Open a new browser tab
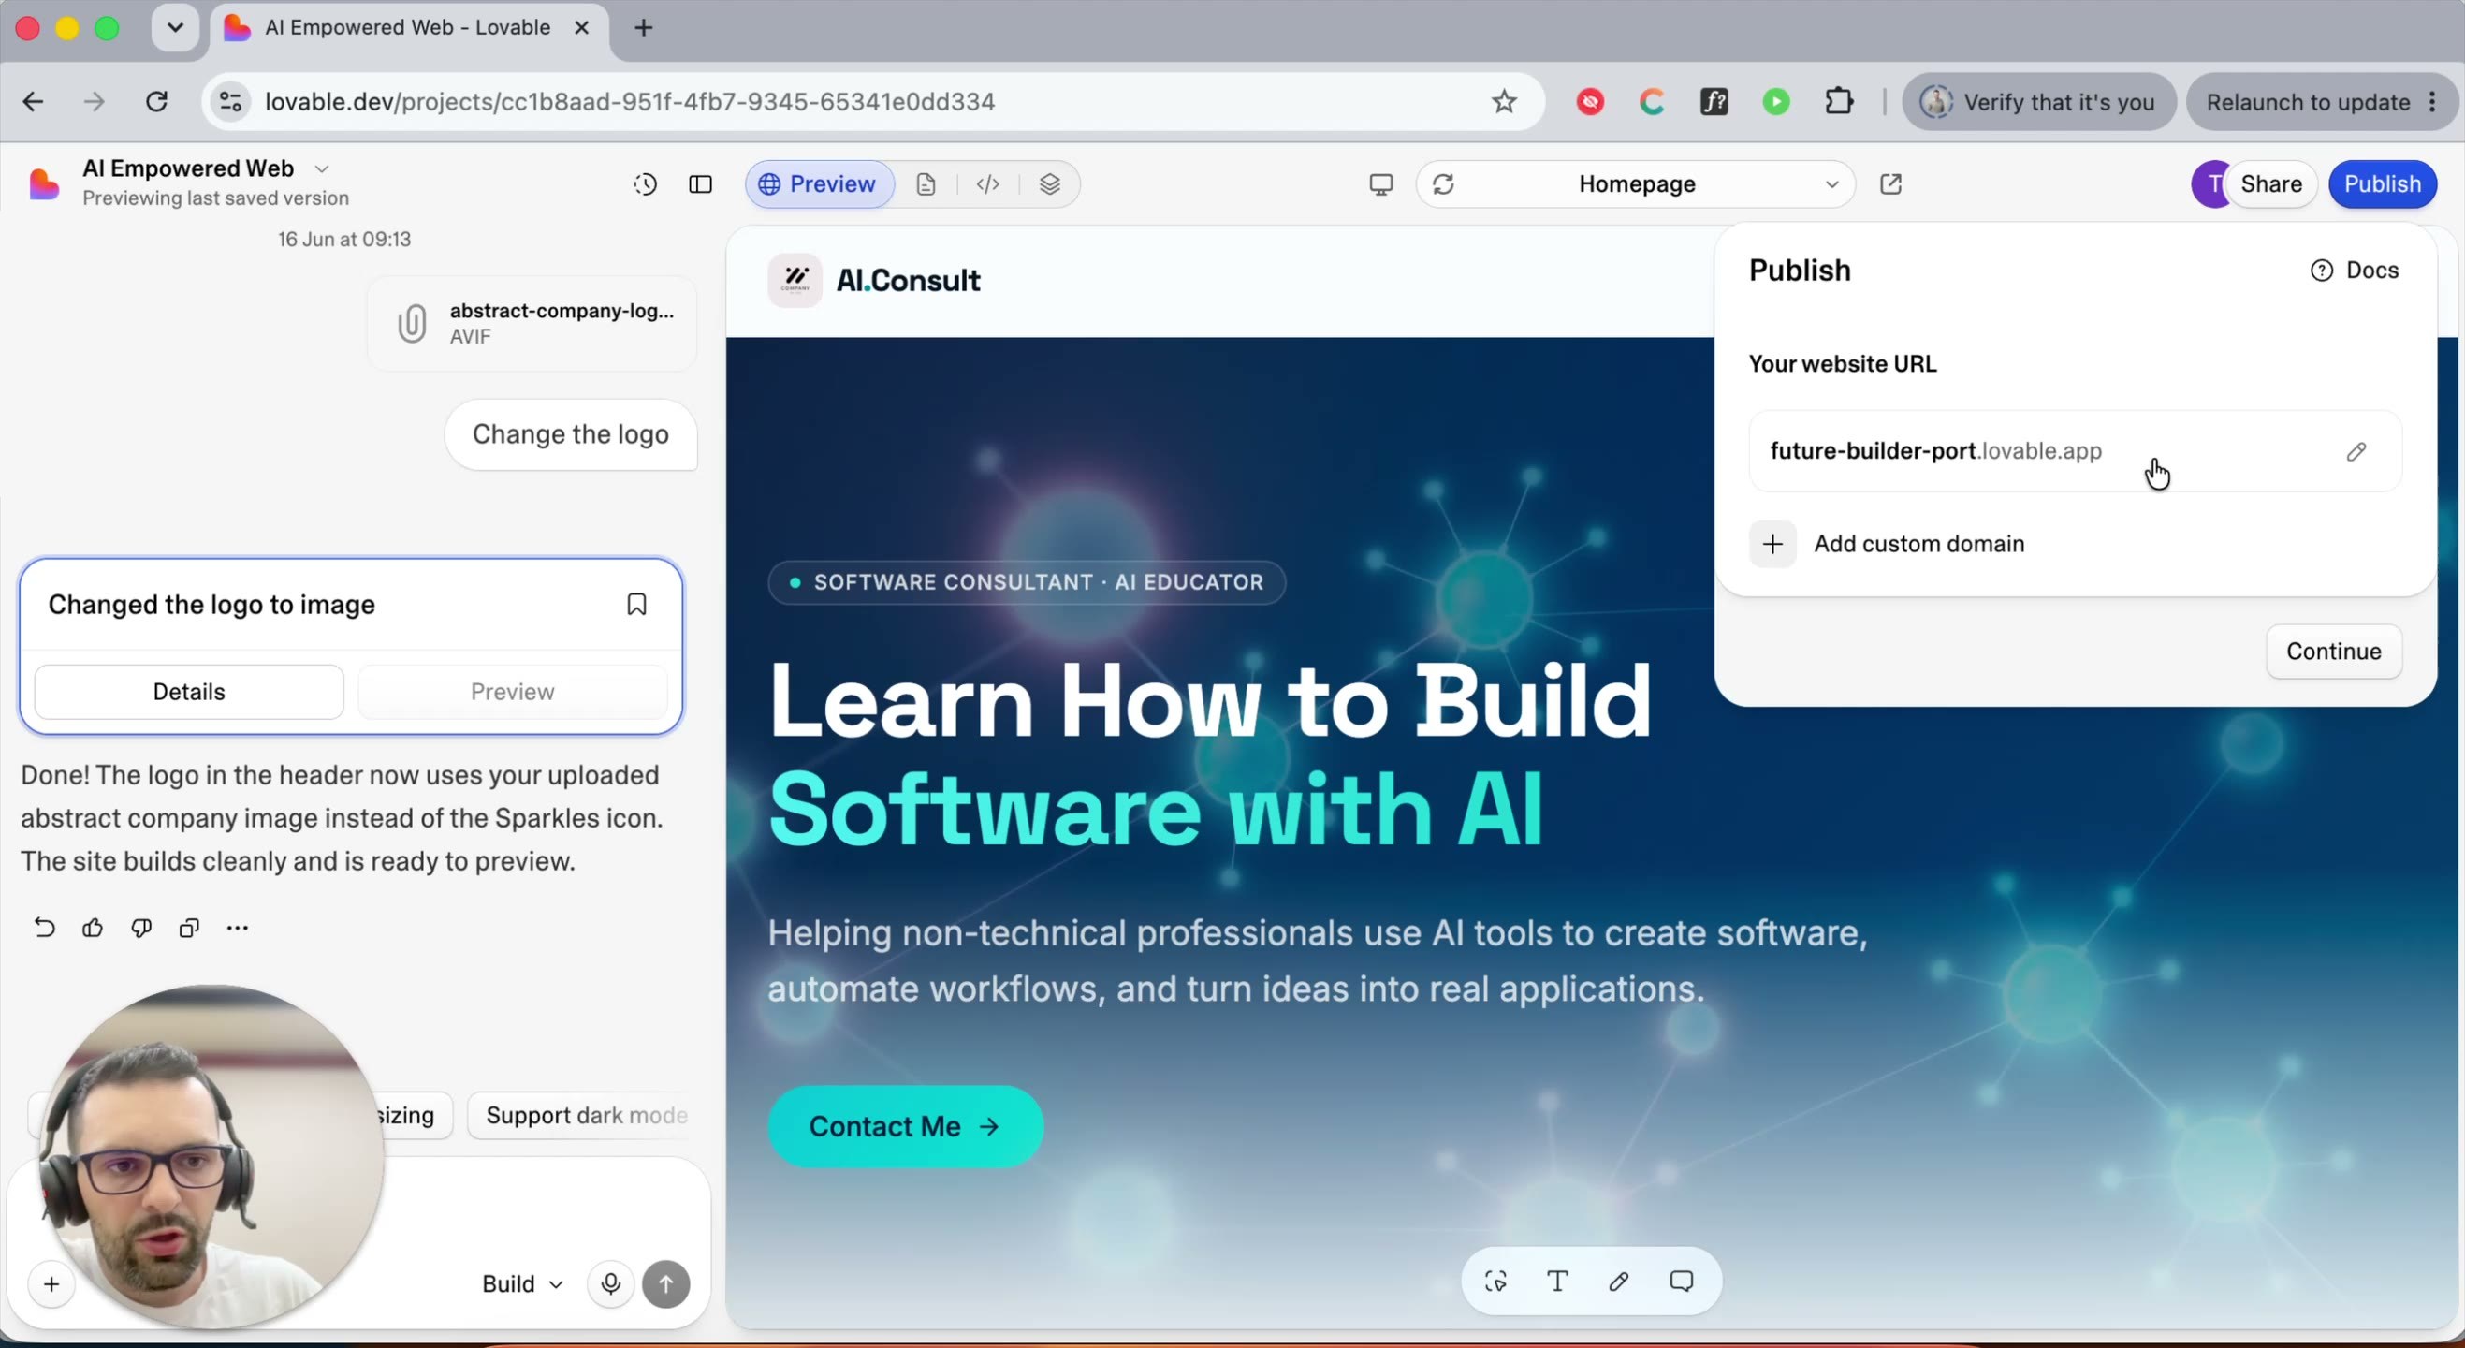 (x=644, y=28)
